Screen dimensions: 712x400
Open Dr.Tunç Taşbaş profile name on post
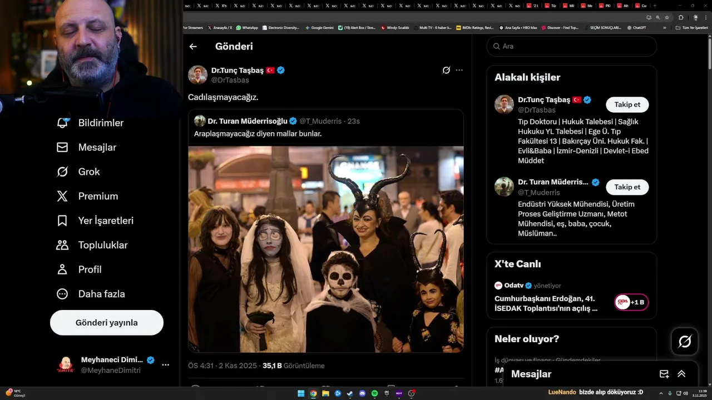[x=238, y=70]
